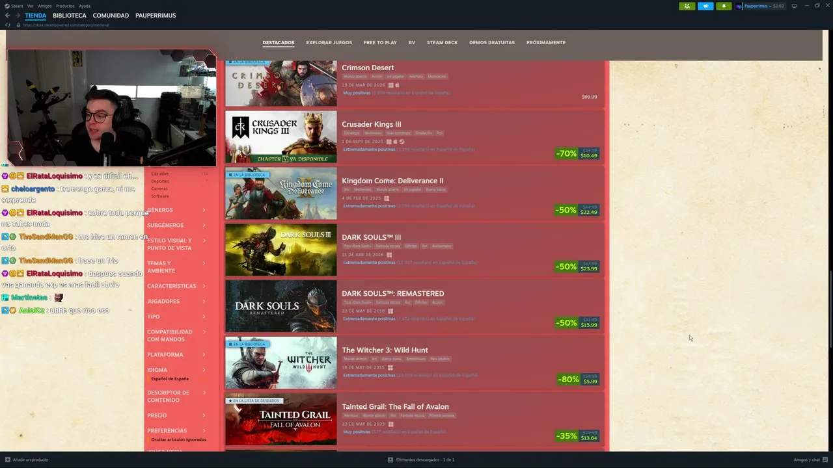The width and height of the screenshot is (833, 468).
Task: Open EXPLORAR JUEGOS store tab
Action: (x=329, y=43)
